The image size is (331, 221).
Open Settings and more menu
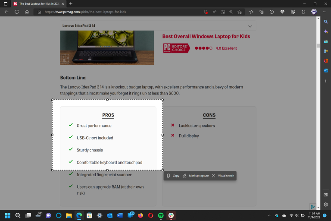tap(325, 12)
